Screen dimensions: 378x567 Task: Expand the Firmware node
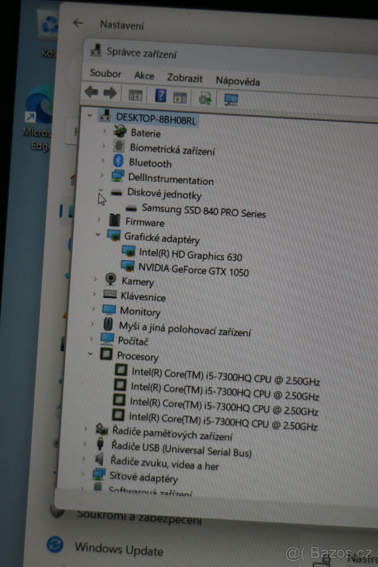point(99,219)
